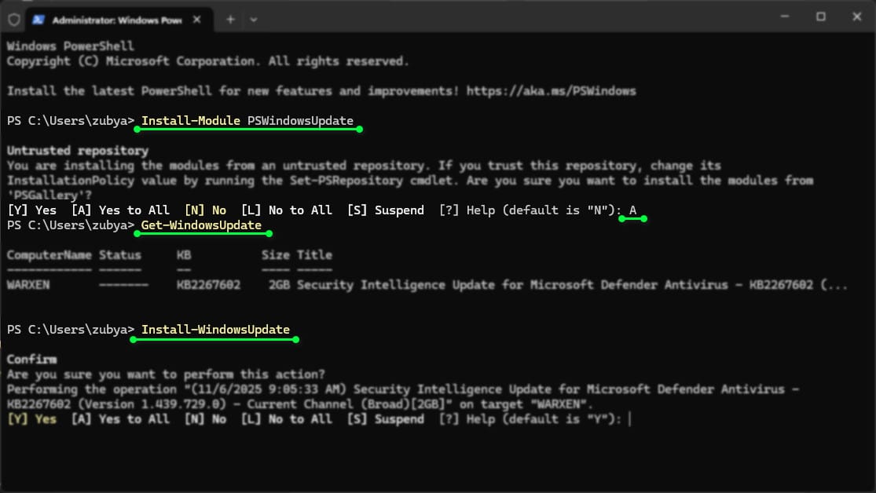Click the PowerShell icon on the active tab

coord(38,17)
